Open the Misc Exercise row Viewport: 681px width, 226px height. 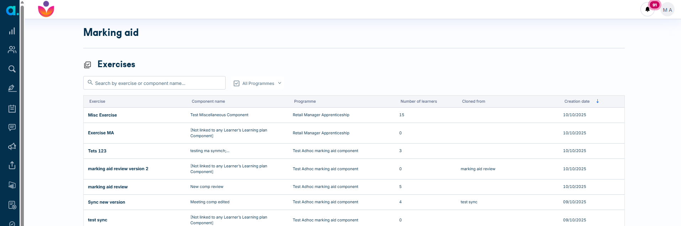(354, 115)
